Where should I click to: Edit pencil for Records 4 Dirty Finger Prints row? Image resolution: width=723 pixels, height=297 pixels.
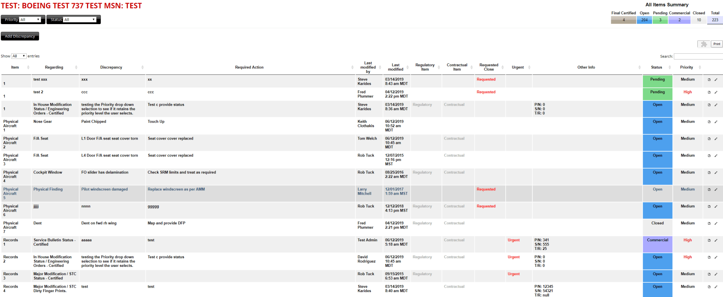coord(716,287)
